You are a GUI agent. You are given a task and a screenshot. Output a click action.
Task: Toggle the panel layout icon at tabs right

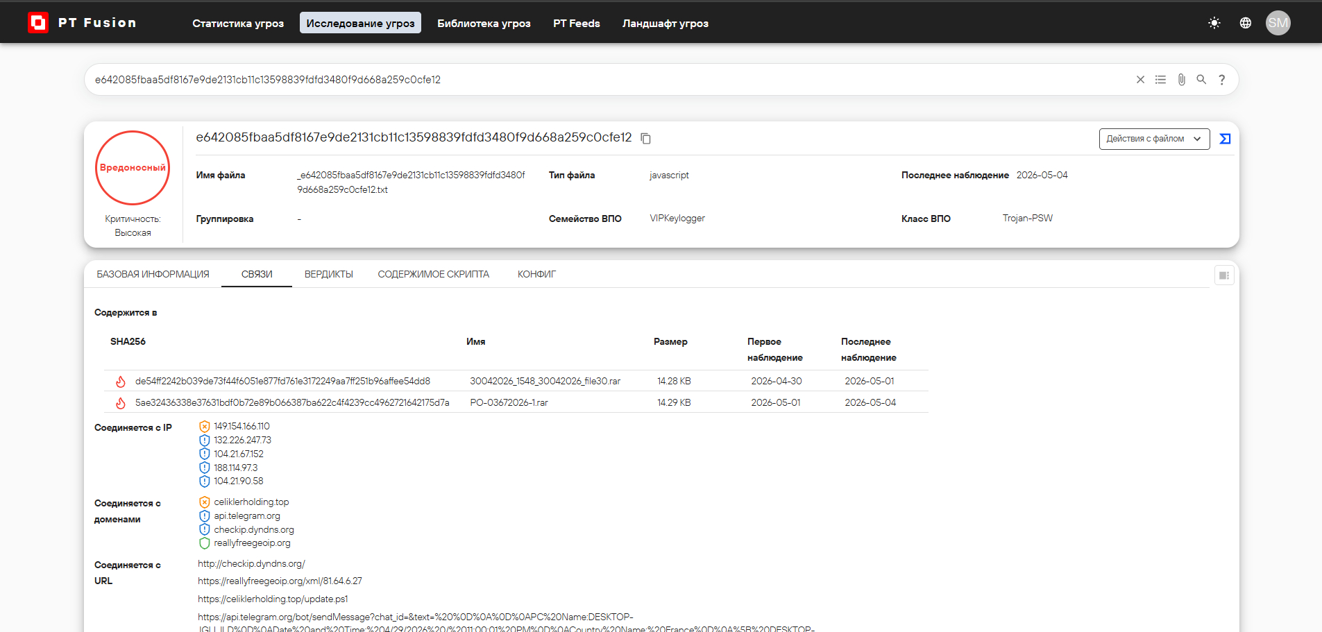1224,275
